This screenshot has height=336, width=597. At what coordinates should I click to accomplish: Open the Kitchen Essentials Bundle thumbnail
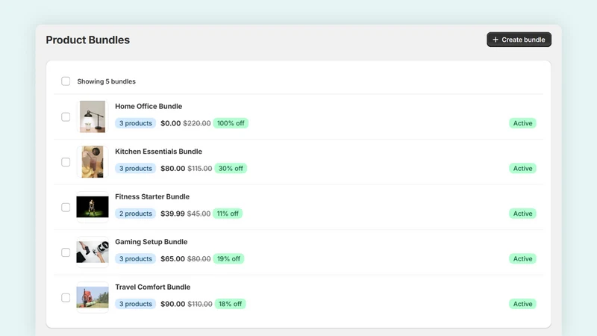point(93,162)
